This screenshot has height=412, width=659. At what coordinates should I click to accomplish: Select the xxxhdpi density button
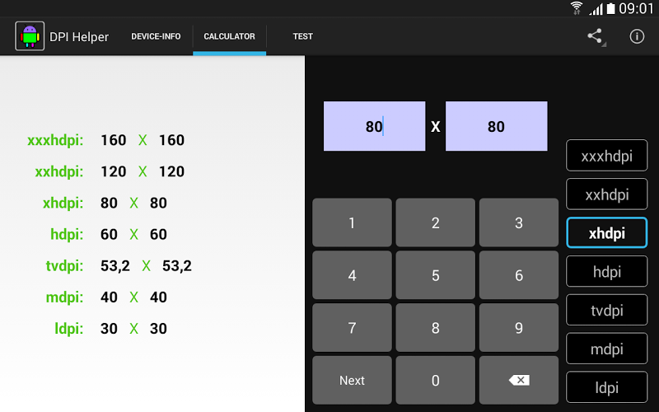[606, 156]
